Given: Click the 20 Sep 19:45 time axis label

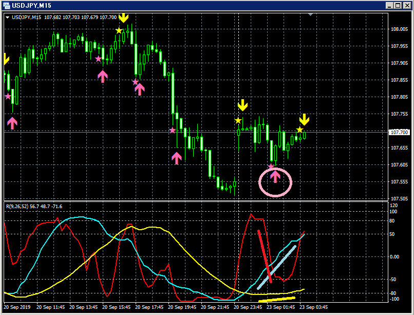Looking at the screenshot, I should (182, 307).
